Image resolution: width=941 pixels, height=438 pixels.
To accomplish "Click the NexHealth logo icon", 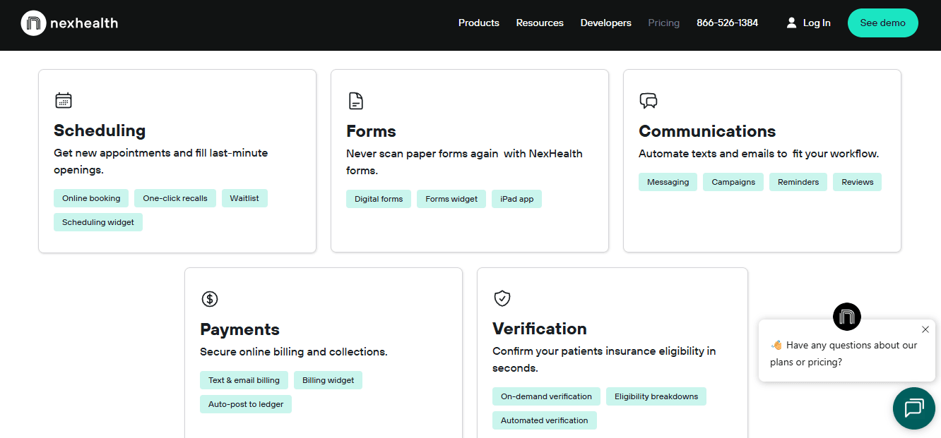I will 33,23.
